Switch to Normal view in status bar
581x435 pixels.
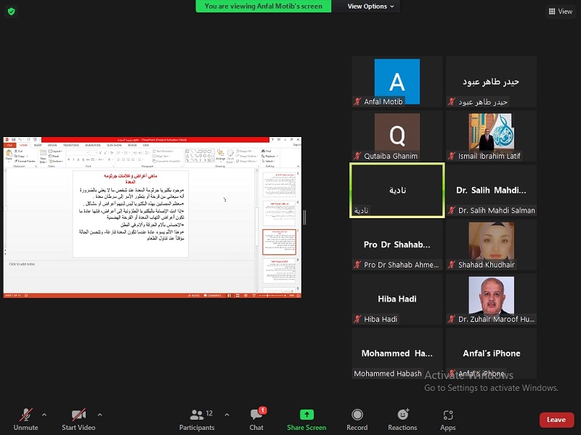[229, 296]
